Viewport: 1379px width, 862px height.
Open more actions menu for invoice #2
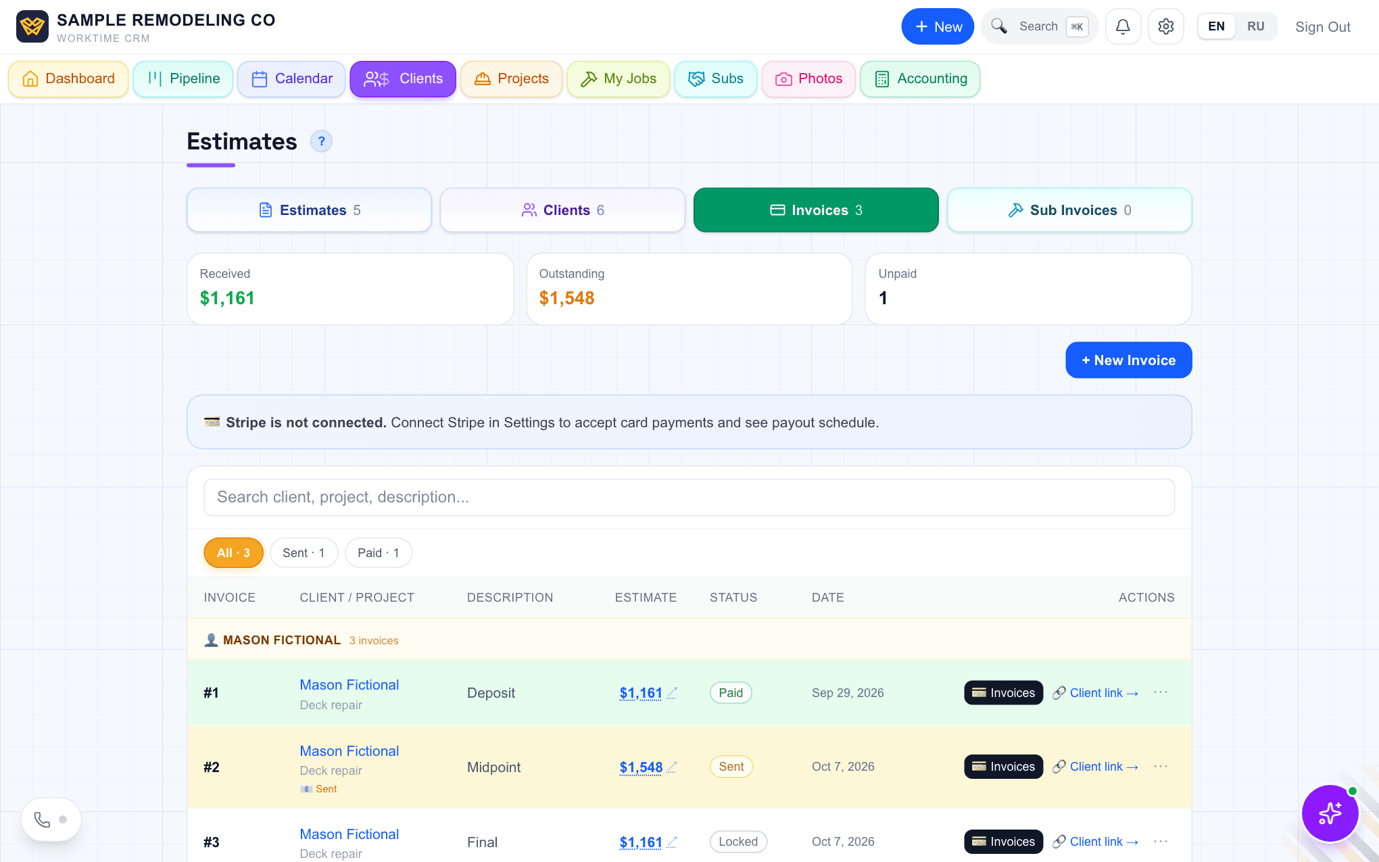point(1161,766)
